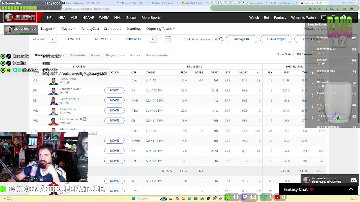Open the Ranks tab
This screenshot has height=202, width=360.
pyautogui.click(x=135, y=55)
